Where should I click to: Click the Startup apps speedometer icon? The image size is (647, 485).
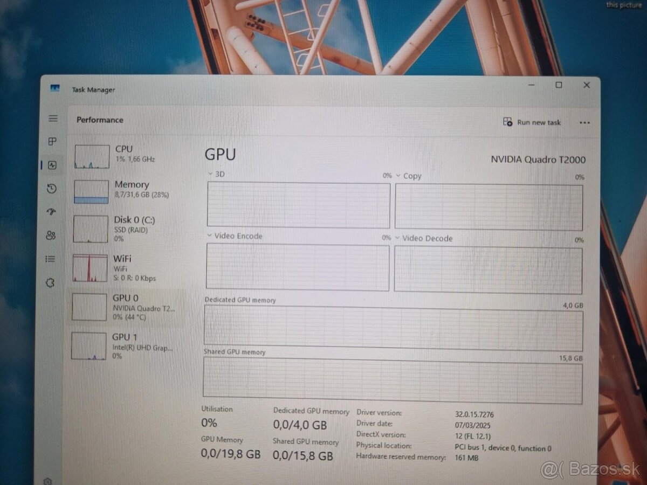tap(51, 212)
